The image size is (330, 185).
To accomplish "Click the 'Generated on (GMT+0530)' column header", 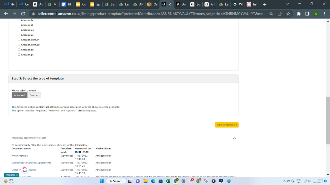I will click(83, 150).
